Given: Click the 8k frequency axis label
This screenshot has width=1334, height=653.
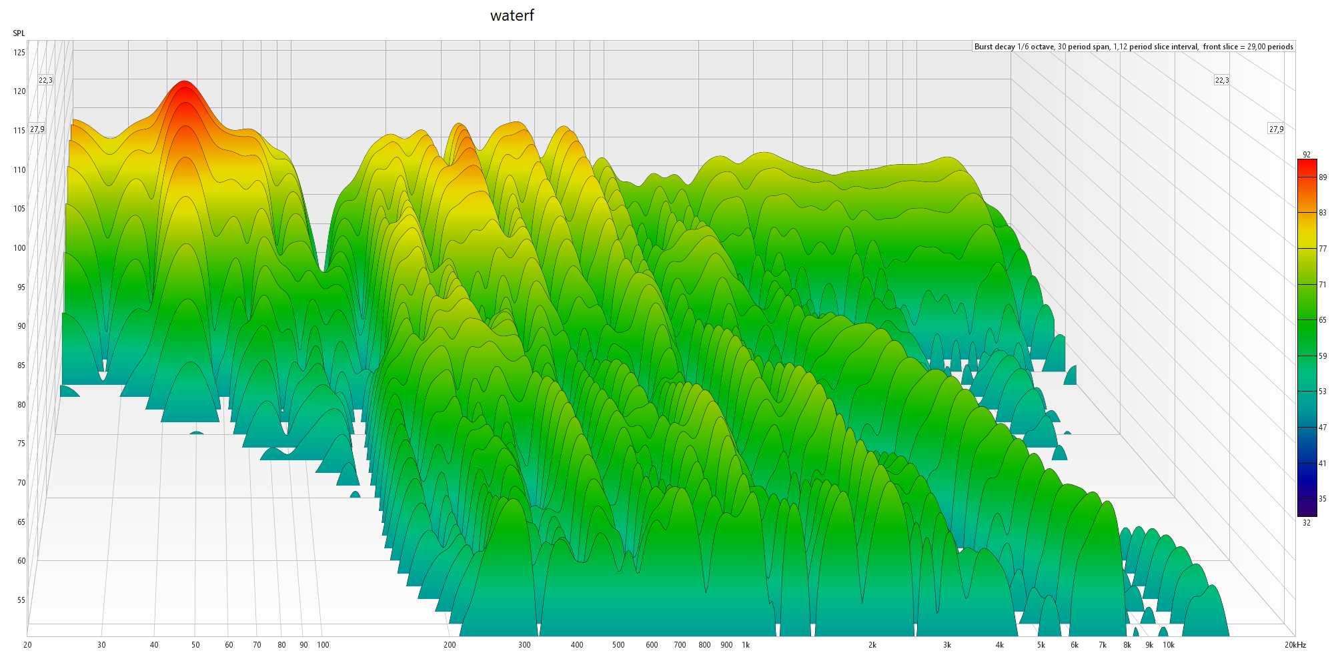Looking at the screenshot, I should [1127, 645].
